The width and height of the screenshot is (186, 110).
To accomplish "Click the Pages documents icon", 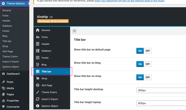I will 3,94.
